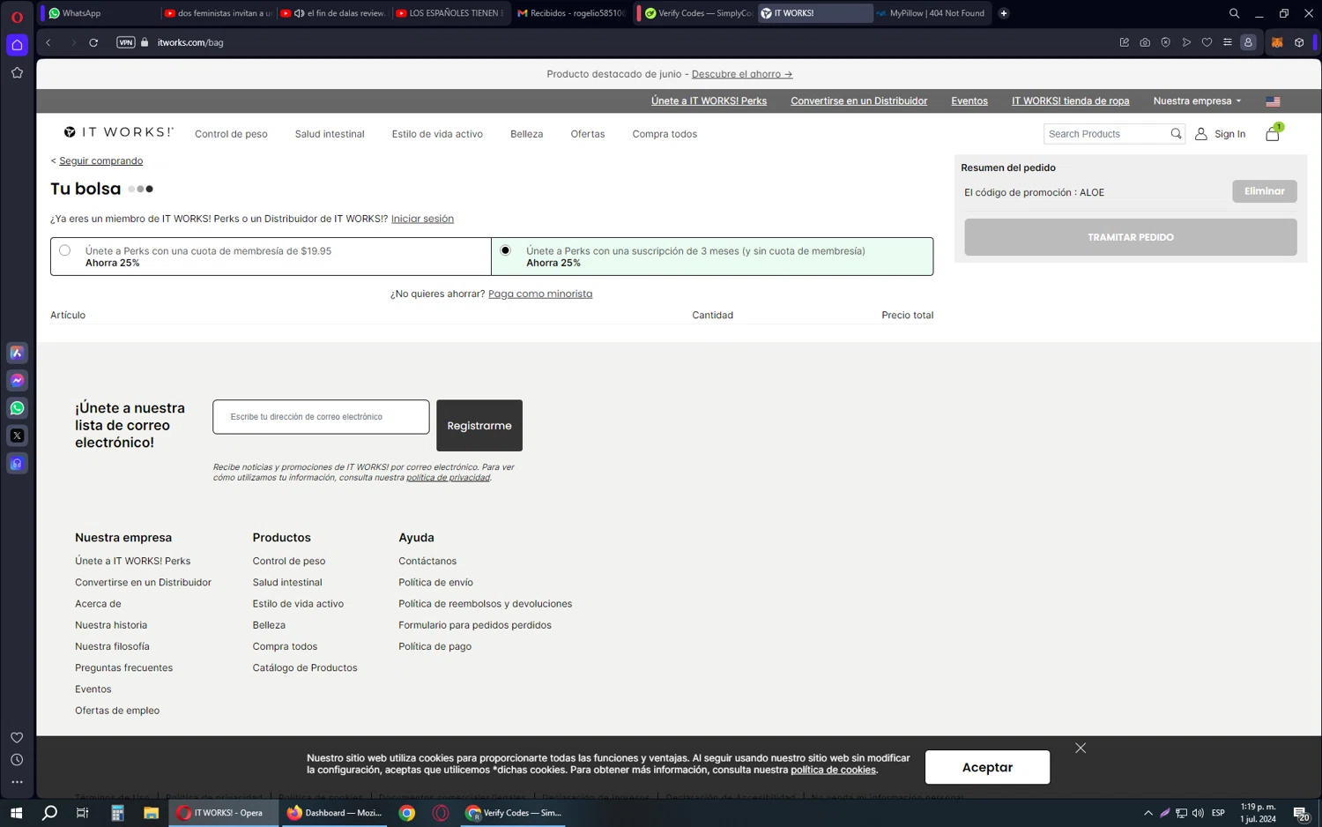Switch to the Recibidos Gmail tab
1322x827 pixels.
(572, 13)
